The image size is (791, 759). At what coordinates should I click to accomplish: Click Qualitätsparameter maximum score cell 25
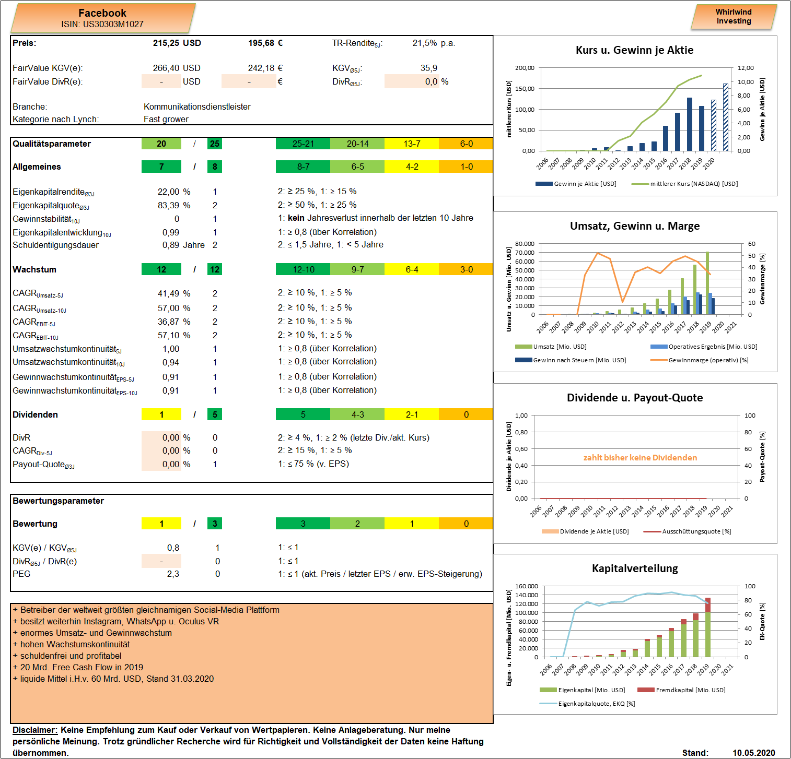tap(215, 144)
